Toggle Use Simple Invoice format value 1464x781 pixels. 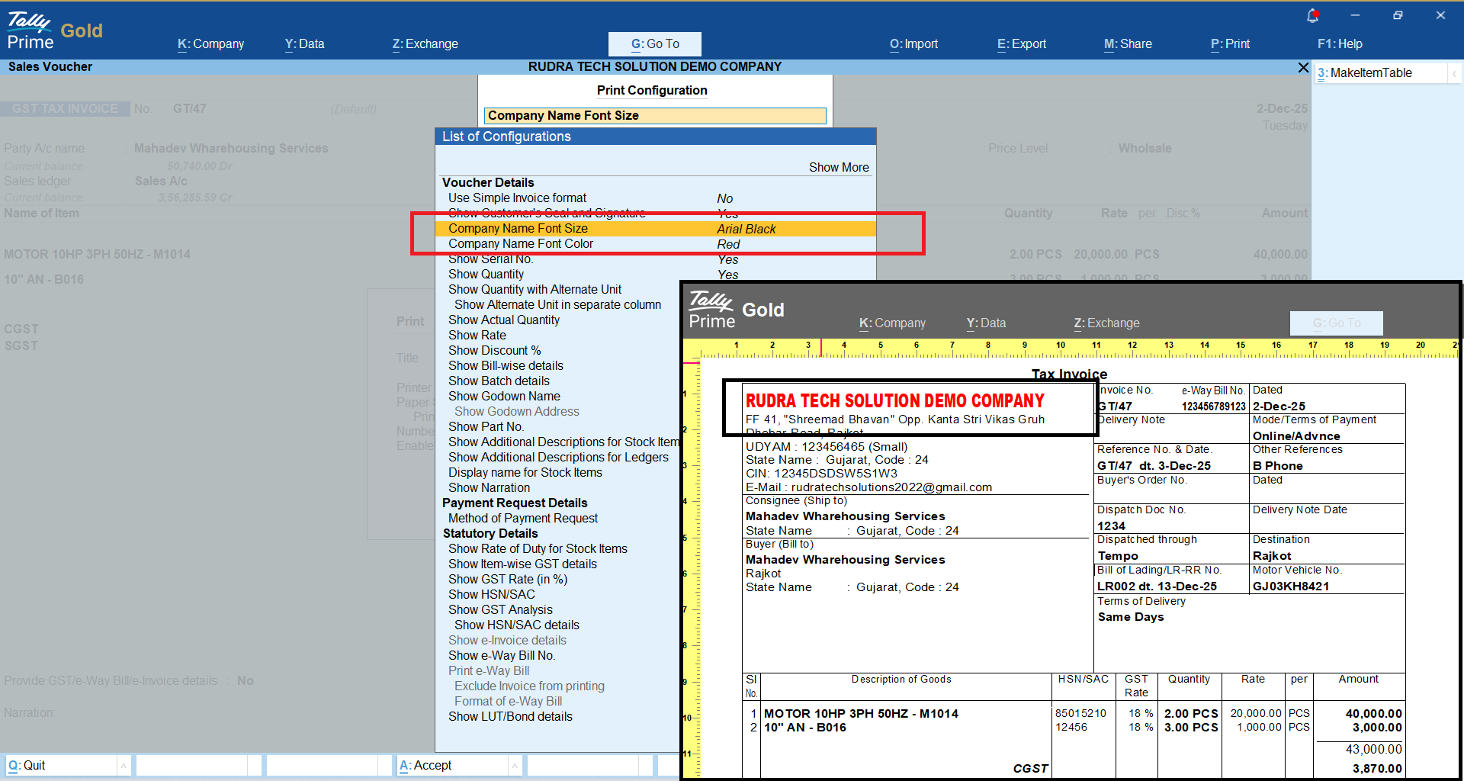(x=724, y=198)
